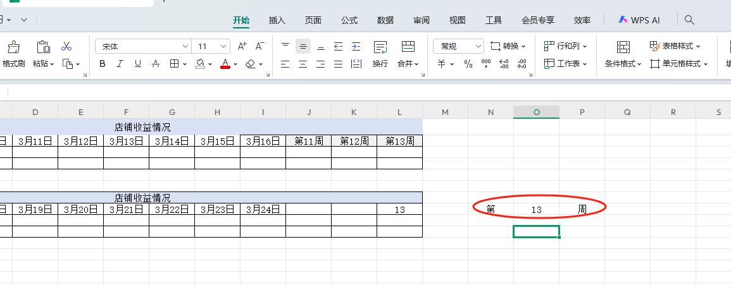Screen dimensions: 731x285
Task: Click the copy icon below the scissors
Action: 68,64
